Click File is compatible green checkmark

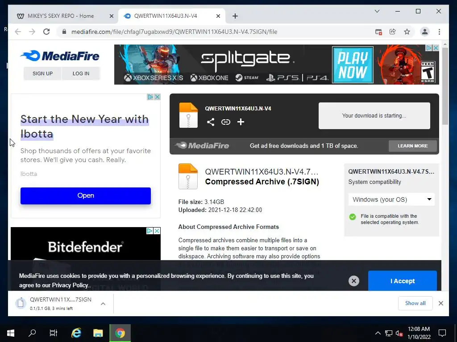[353, 217]
